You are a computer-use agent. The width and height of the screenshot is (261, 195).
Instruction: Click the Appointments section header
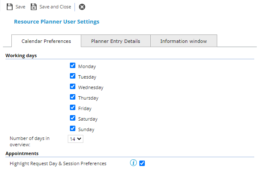click(22, 153)
